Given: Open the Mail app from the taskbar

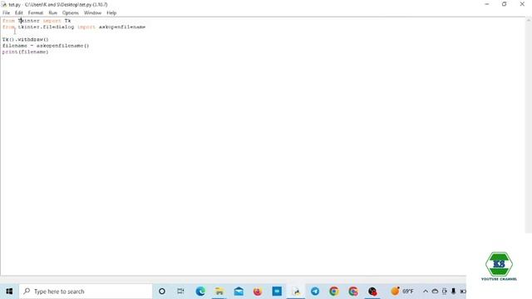Looking at the screenshot, I should point(239,292).
